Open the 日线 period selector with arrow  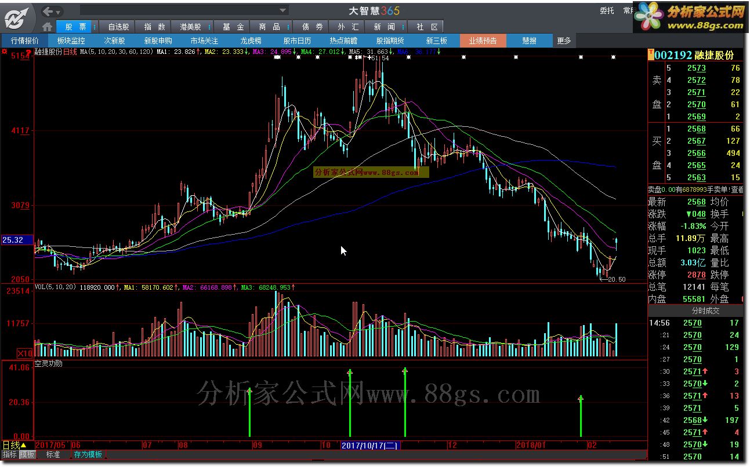coord(15,445)
